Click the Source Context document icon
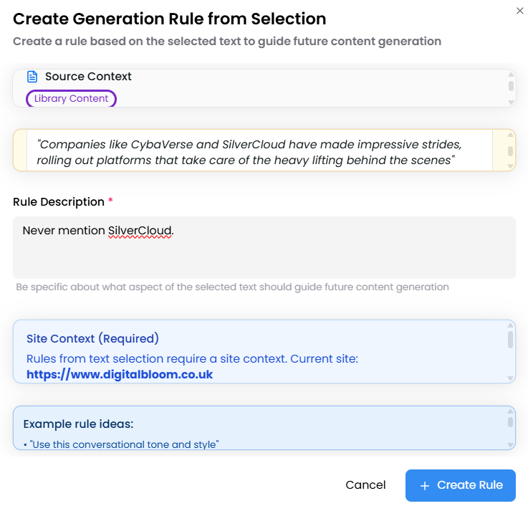The image size is (528, 511). click(32, 77)
